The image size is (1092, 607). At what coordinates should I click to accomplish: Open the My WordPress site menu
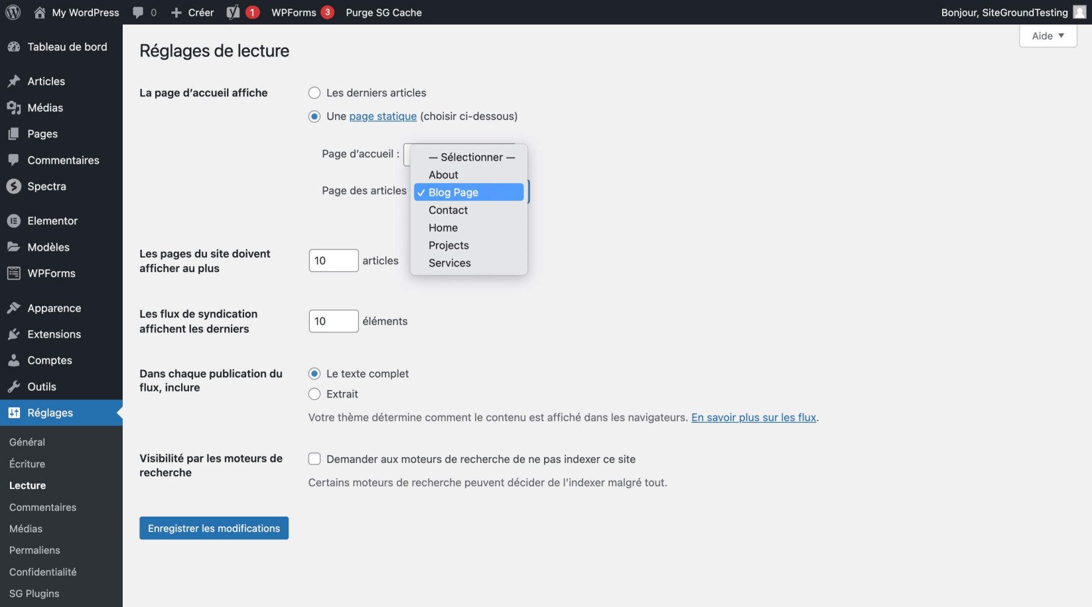(x=76, y=12)
